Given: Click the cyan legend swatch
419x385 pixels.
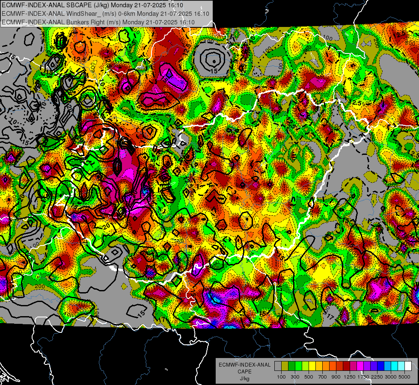Looking at the screenshot, I should point(395,366).
